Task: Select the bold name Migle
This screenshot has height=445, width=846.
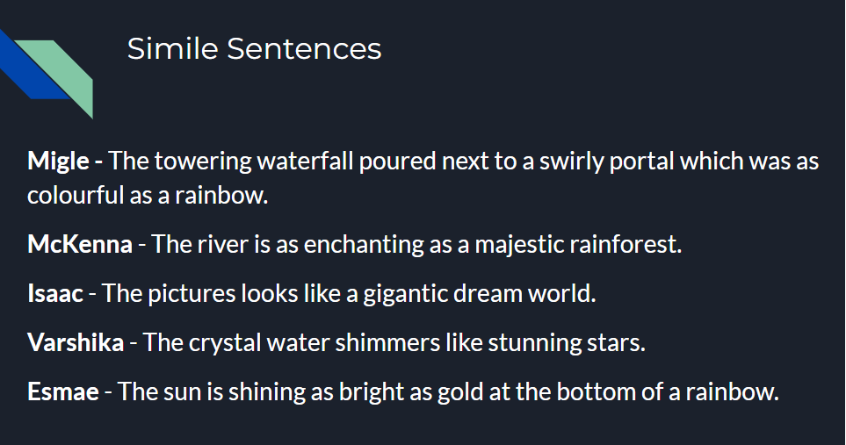Action: point(58,161)
